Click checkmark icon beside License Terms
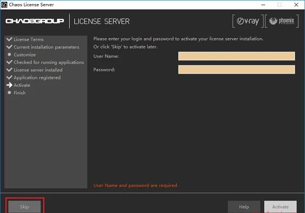Viewport: 305px width, 213px height. (x=9, y=39)
